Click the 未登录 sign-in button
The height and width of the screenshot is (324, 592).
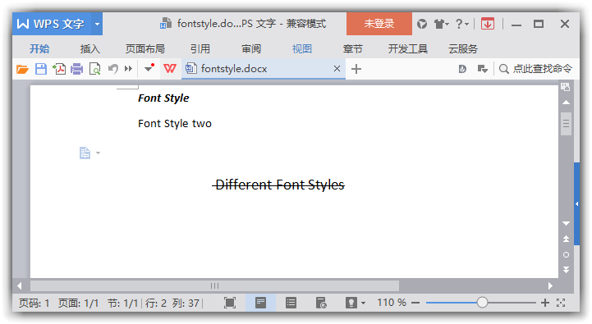[379, 24]
